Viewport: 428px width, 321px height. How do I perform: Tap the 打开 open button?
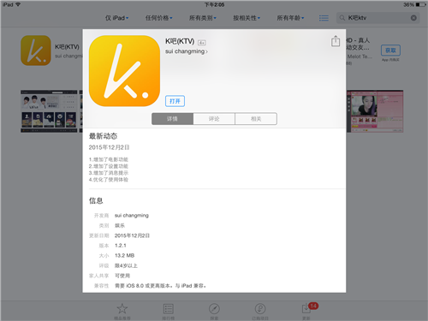pos(175,101)
